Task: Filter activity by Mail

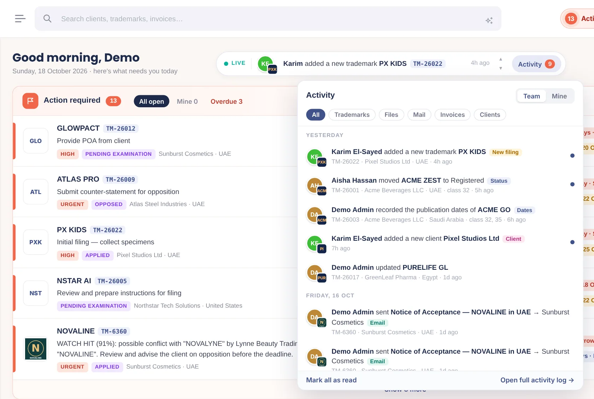Action: click(419, 115)
